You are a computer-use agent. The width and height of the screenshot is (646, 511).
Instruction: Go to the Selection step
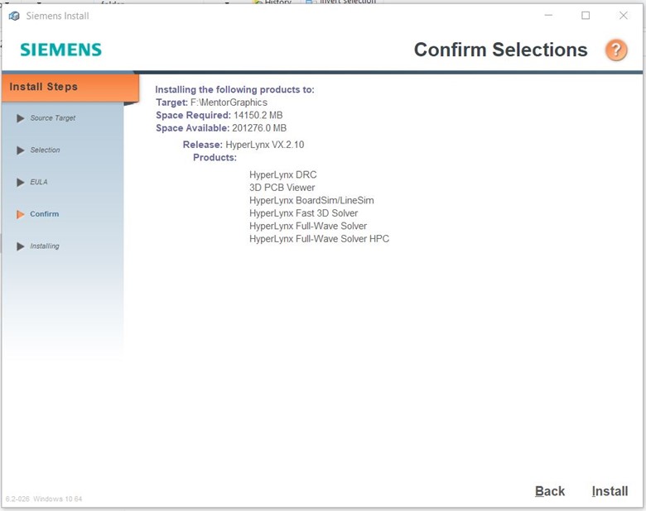[45, 150]
